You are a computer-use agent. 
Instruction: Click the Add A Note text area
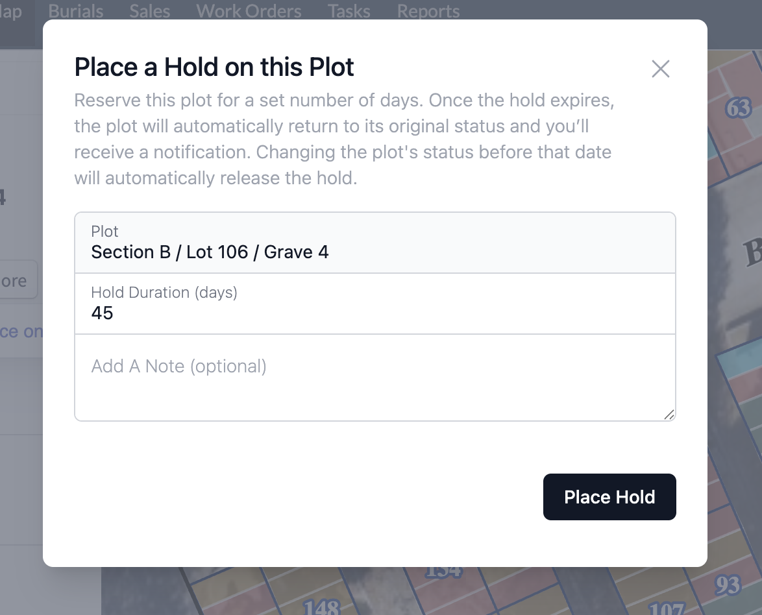coord(375,378)
